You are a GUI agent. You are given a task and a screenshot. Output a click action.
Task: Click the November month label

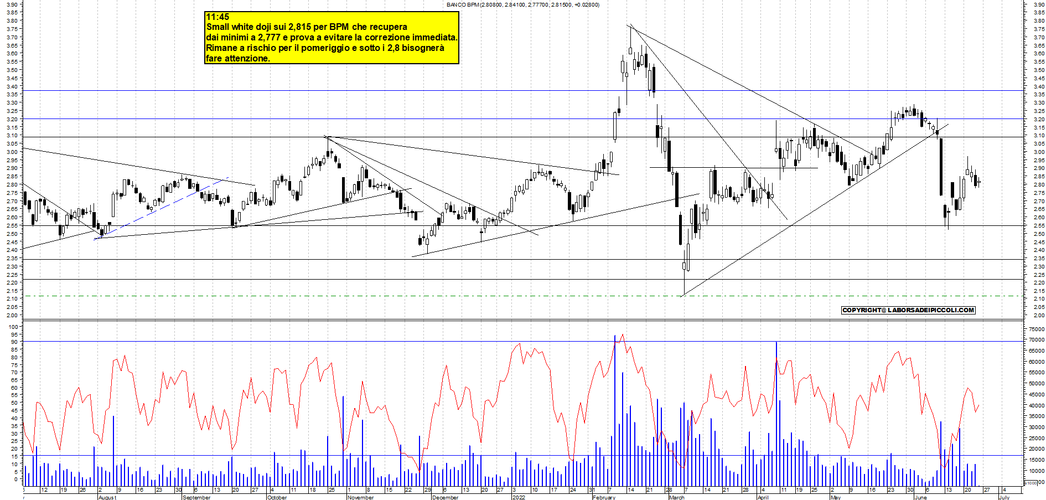click(360, 497)
